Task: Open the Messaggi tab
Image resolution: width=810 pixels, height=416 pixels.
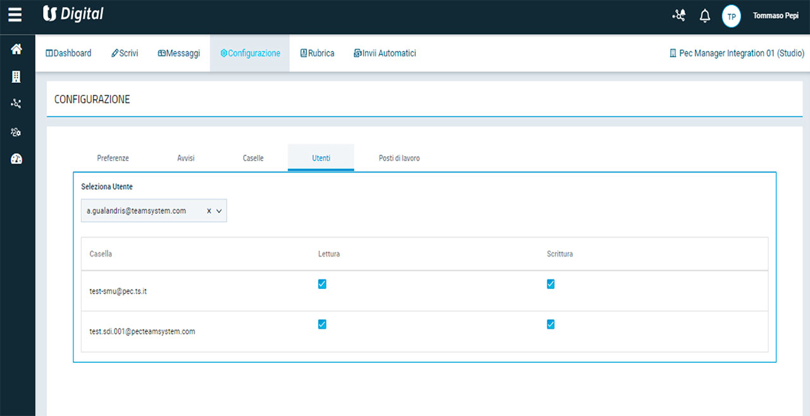Action: tap(179, 53)
